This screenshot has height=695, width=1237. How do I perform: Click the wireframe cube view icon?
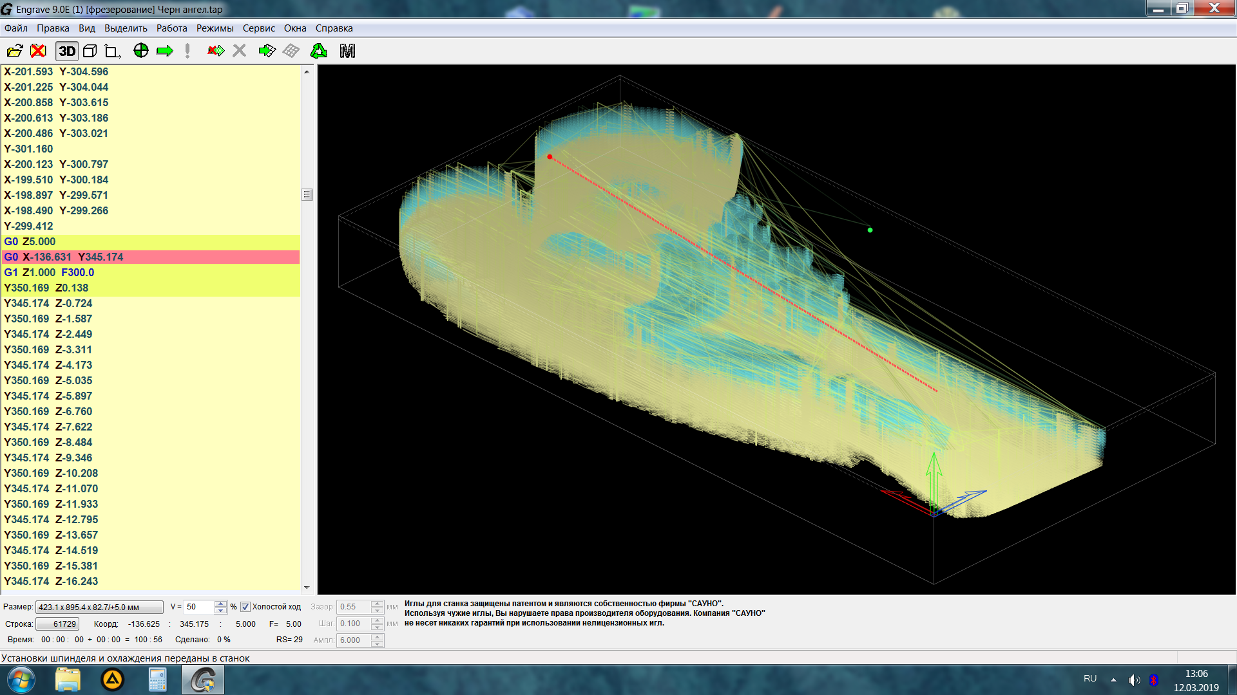[90, 51]
